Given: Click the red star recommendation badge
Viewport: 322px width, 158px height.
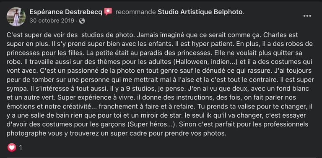Looking at the screenshot, I should coord(108,12).
